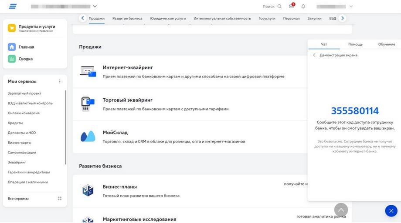The height and width of the screenshot is (223, 401).
Task: Expand the user profile dropdown
Action: click(x=351, y=7)
